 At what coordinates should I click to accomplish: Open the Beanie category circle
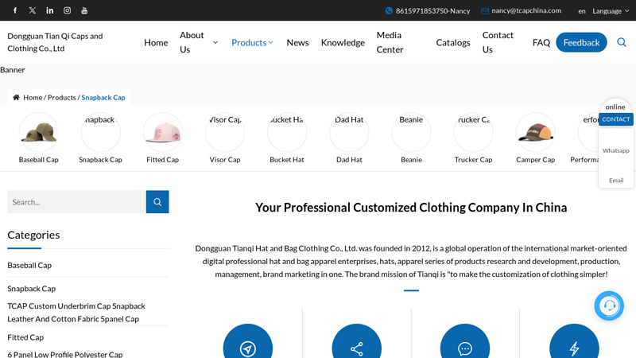click(x=411, y=132)
